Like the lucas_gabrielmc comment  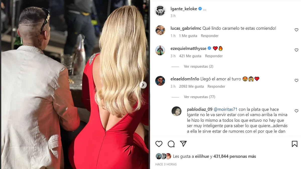(296, 30)
